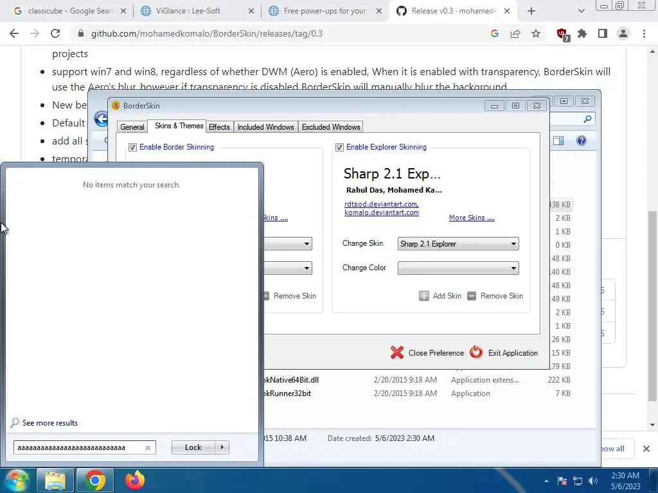Viewport: 658px width, 493px height.
Task: Launch Firefox from the taskbar
Action: (x=135, y=480)
